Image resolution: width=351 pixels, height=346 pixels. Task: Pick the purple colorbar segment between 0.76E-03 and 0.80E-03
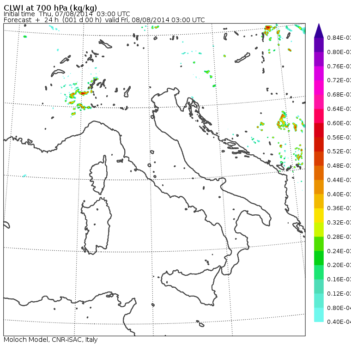tap(319, 59)
